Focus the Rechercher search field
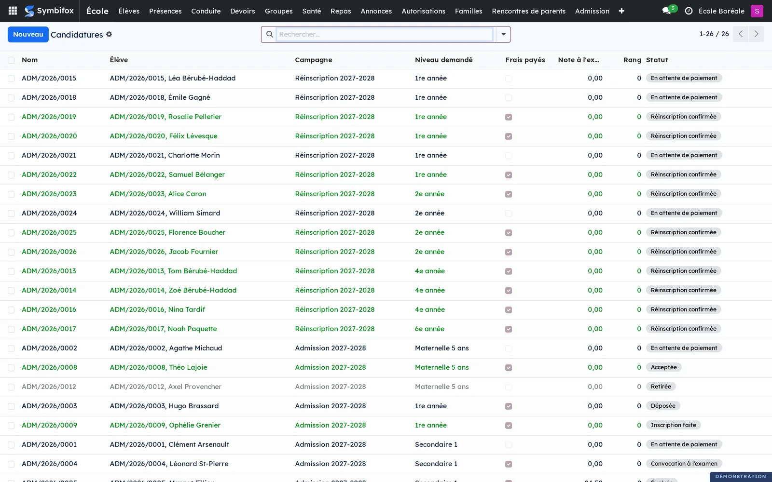The width and height of the screenshot is (772, 482). coord(385,34)
